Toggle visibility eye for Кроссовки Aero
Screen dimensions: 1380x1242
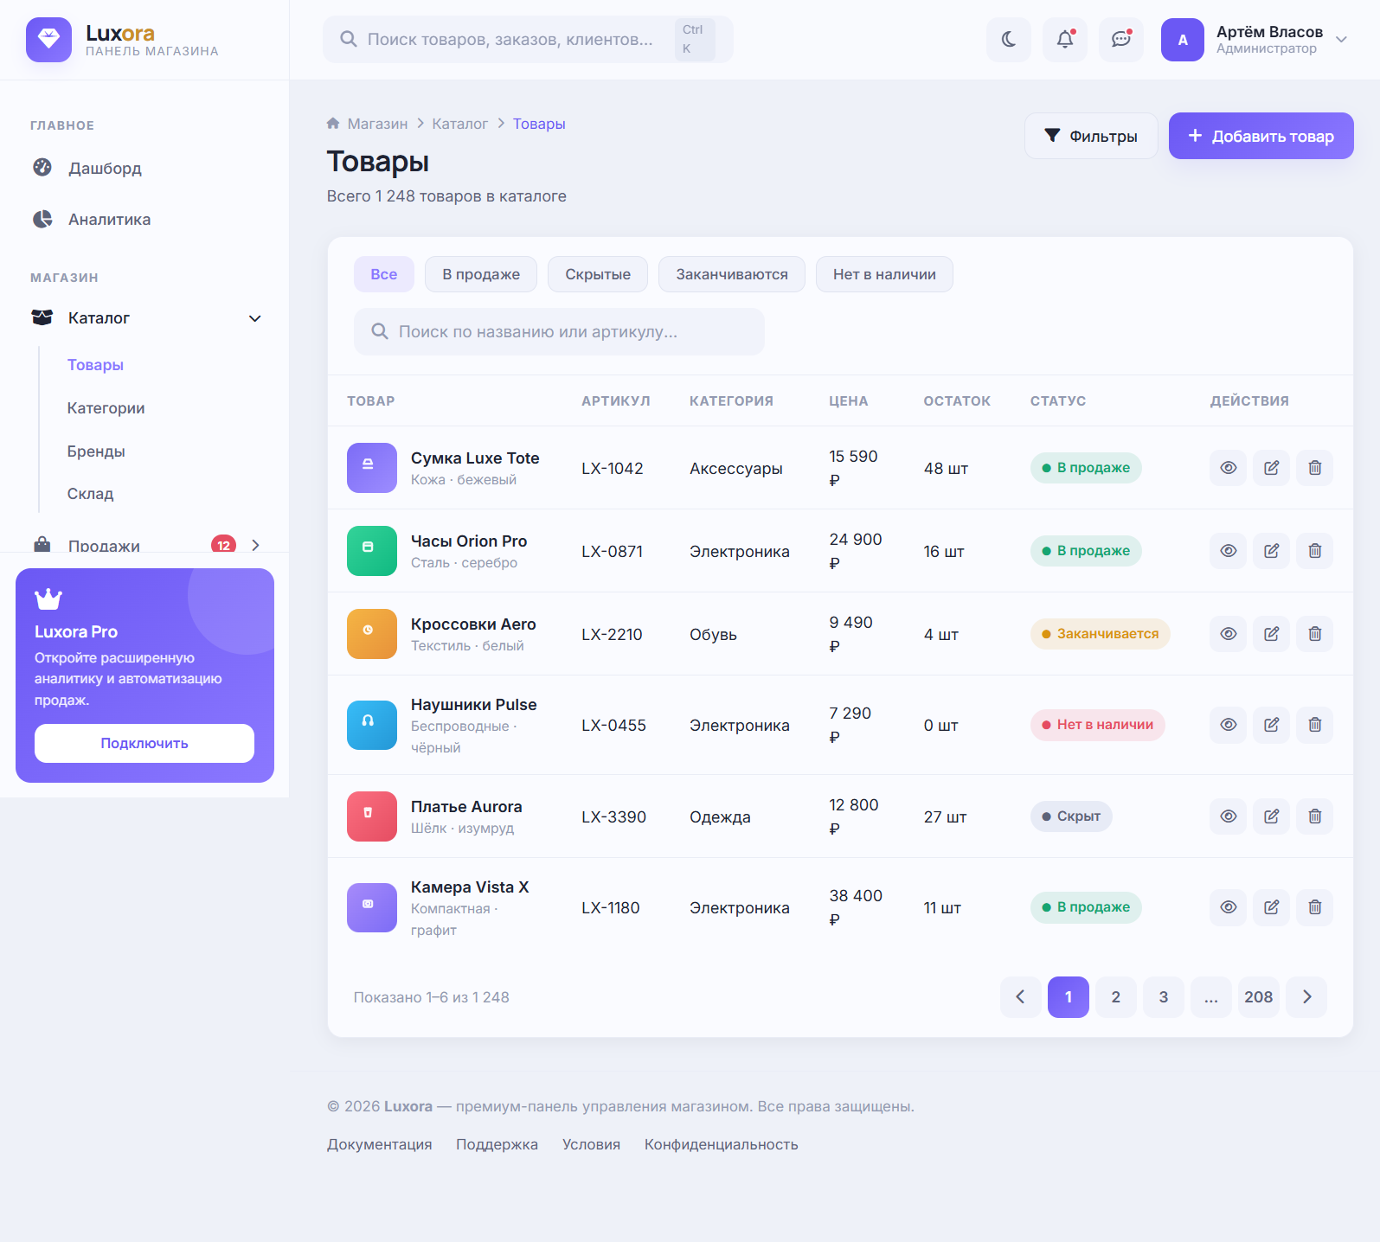[1229, 634]
